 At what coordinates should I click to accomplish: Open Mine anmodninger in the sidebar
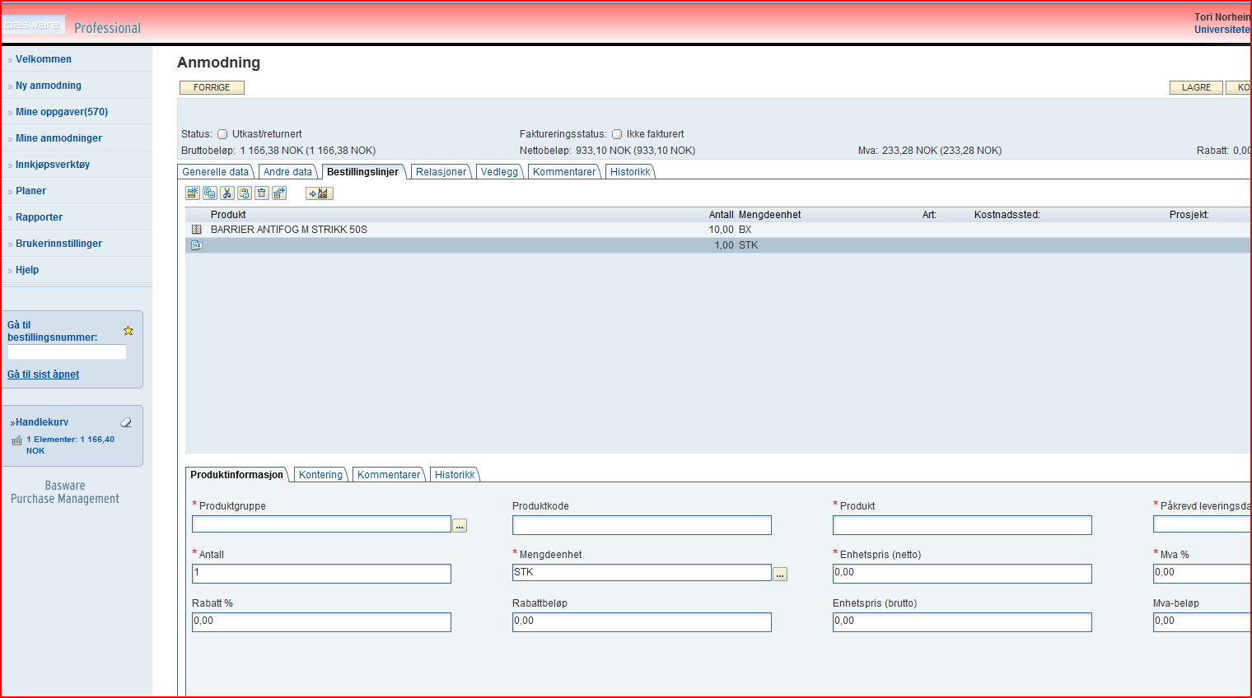tap(59, 138)
